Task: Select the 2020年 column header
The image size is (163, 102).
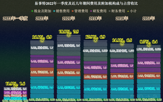Action: coord(69,19)
